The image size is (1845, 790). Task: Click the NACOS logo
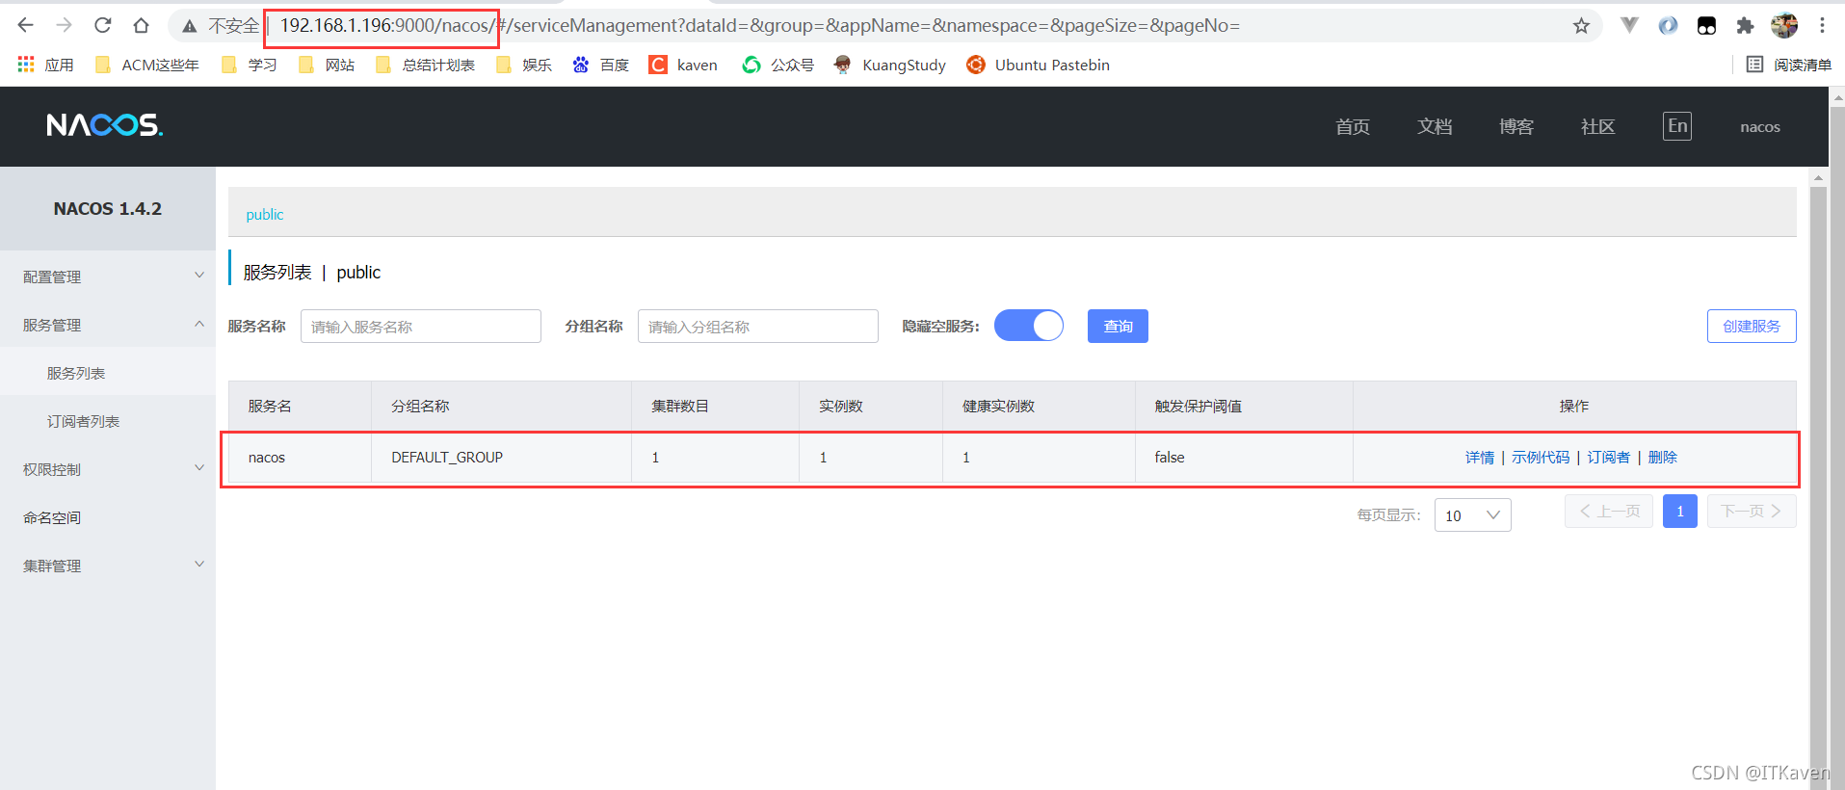pyautogui.click(x=105, y=125)
